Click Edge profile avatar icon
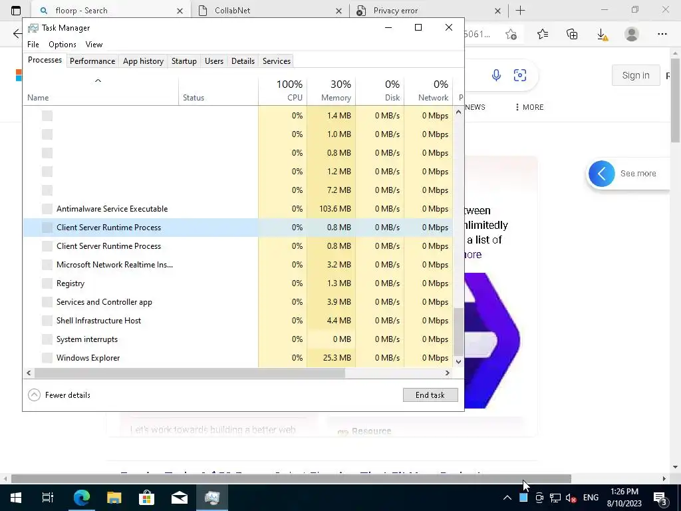 (x=632, y=34)
